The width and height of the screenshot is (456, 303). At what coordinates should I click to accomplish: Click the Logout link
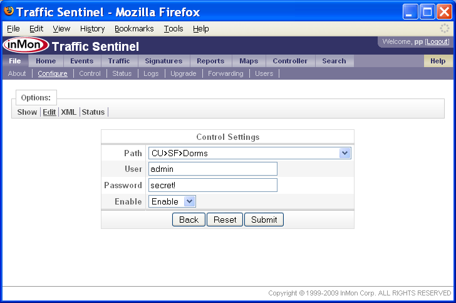pos(437,41)
